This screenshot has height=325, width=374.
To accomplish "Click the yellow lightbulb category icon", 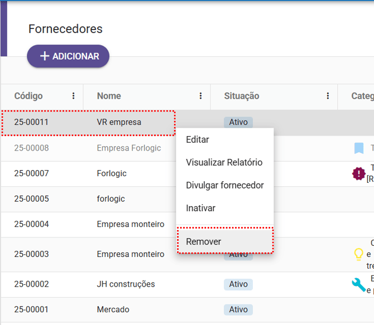I will [x=359, y=254].
